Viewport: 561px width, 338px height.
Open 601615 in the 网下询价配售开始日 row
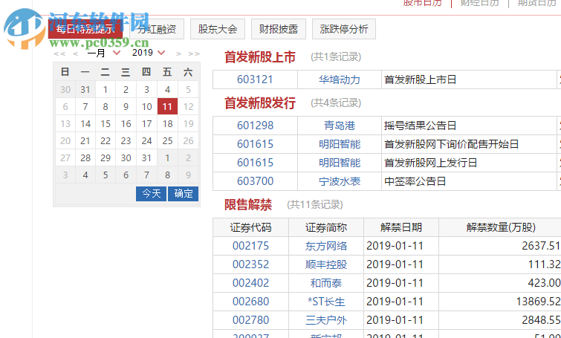255,144
